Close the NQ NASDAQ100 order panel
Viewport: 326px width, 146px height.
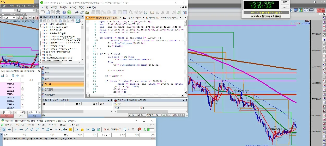point(39,71)
